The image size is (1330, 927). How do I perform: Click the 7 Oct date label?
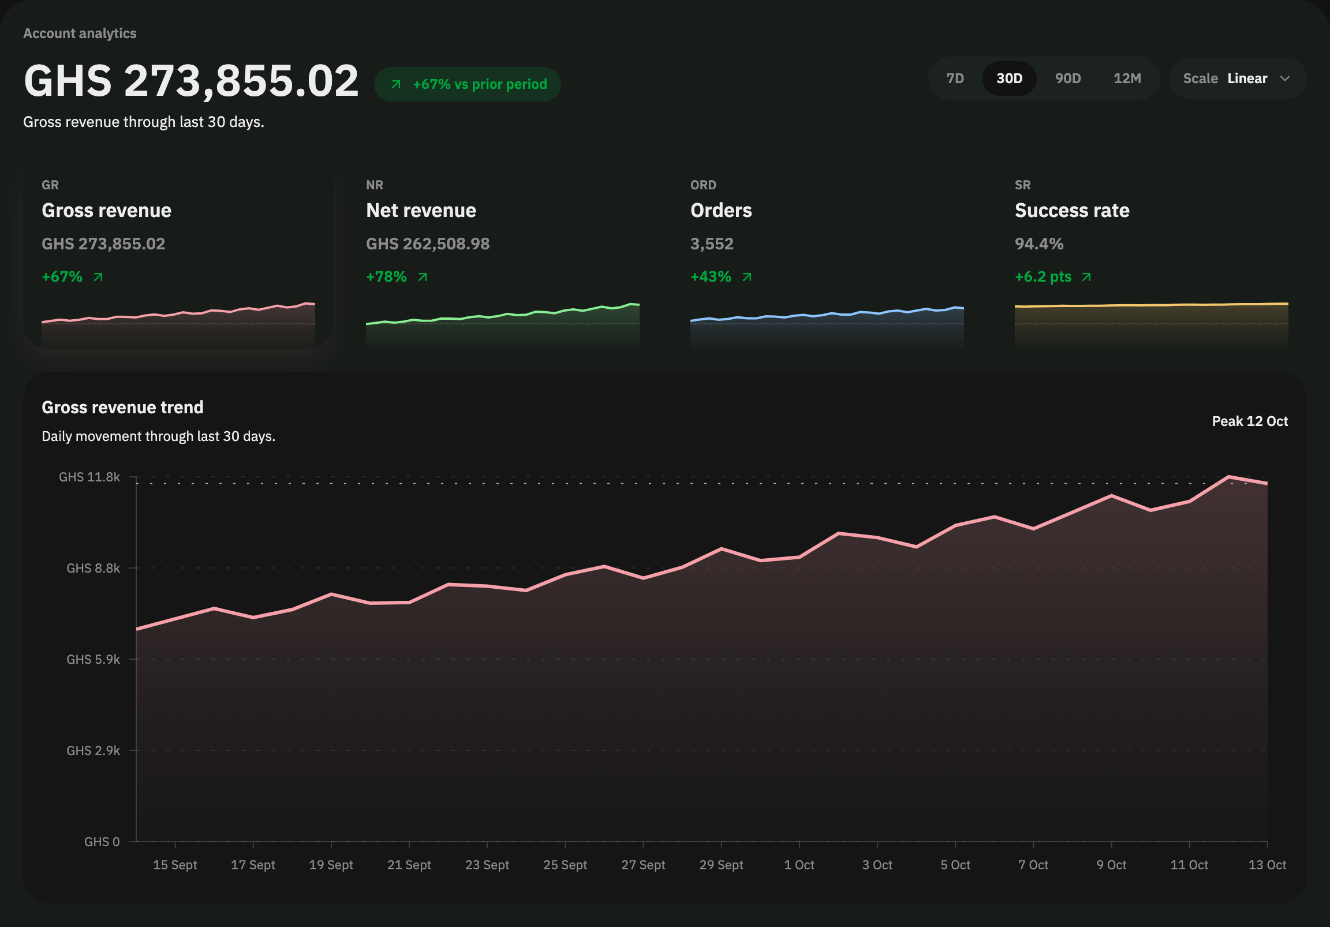coord(1033,865)
